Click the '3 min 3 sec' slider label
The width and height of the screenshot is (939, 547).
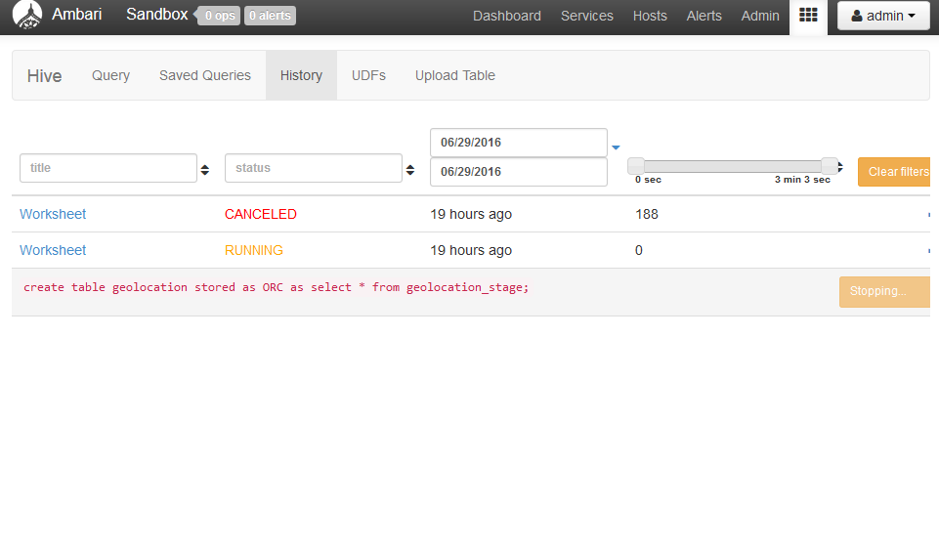point(802,180)
